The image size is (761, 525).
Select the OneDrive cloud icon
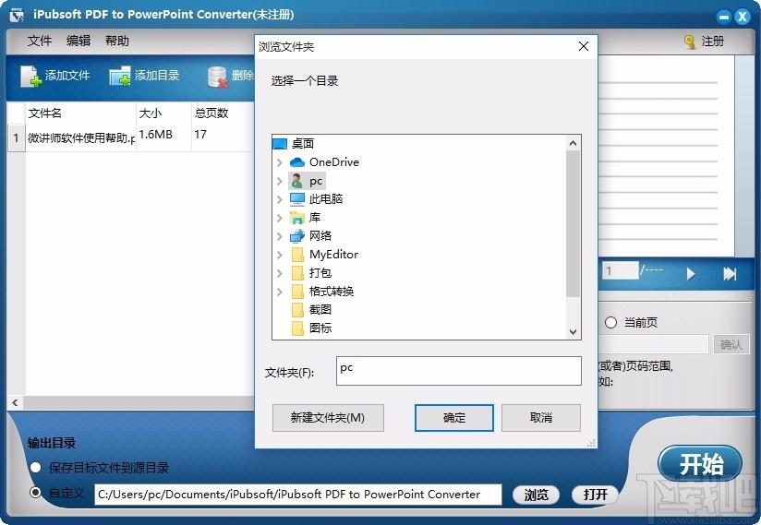pos(297,161)
